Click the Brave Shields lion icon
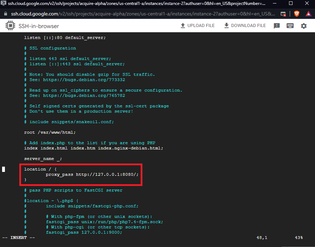Image resolution: width=315 pixels, height=247 pixels. click(297, 14)
